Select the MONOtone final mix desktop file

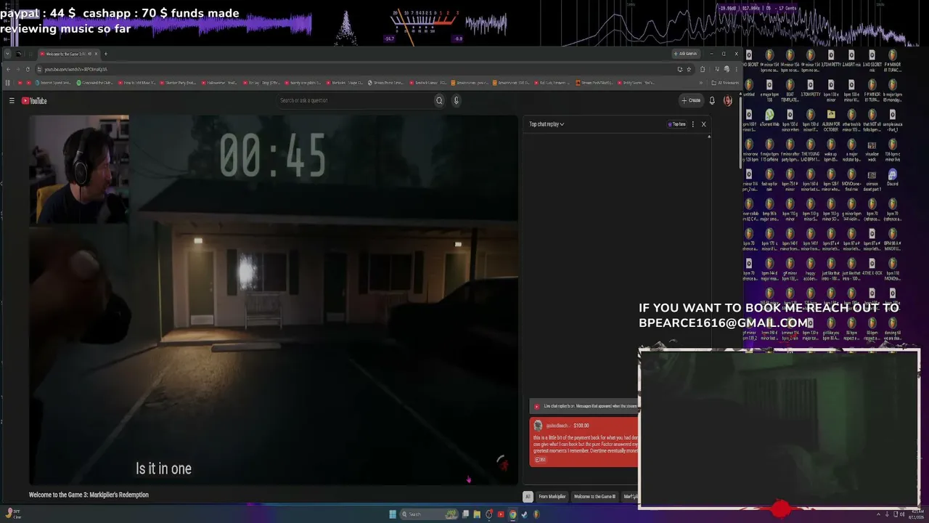(x=851, y=180)
